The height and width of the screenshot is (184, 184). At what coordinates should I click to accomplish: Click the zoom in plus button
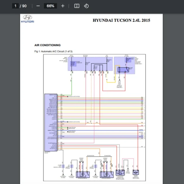click(x=63, y=6)
